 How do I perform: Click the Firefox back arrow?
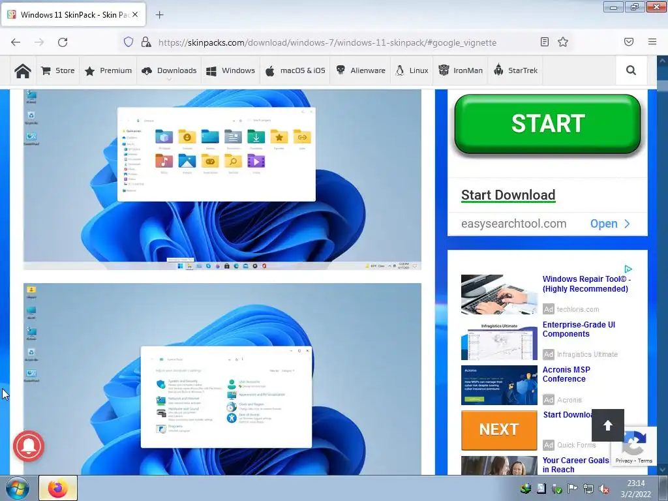tap(16, 42)
